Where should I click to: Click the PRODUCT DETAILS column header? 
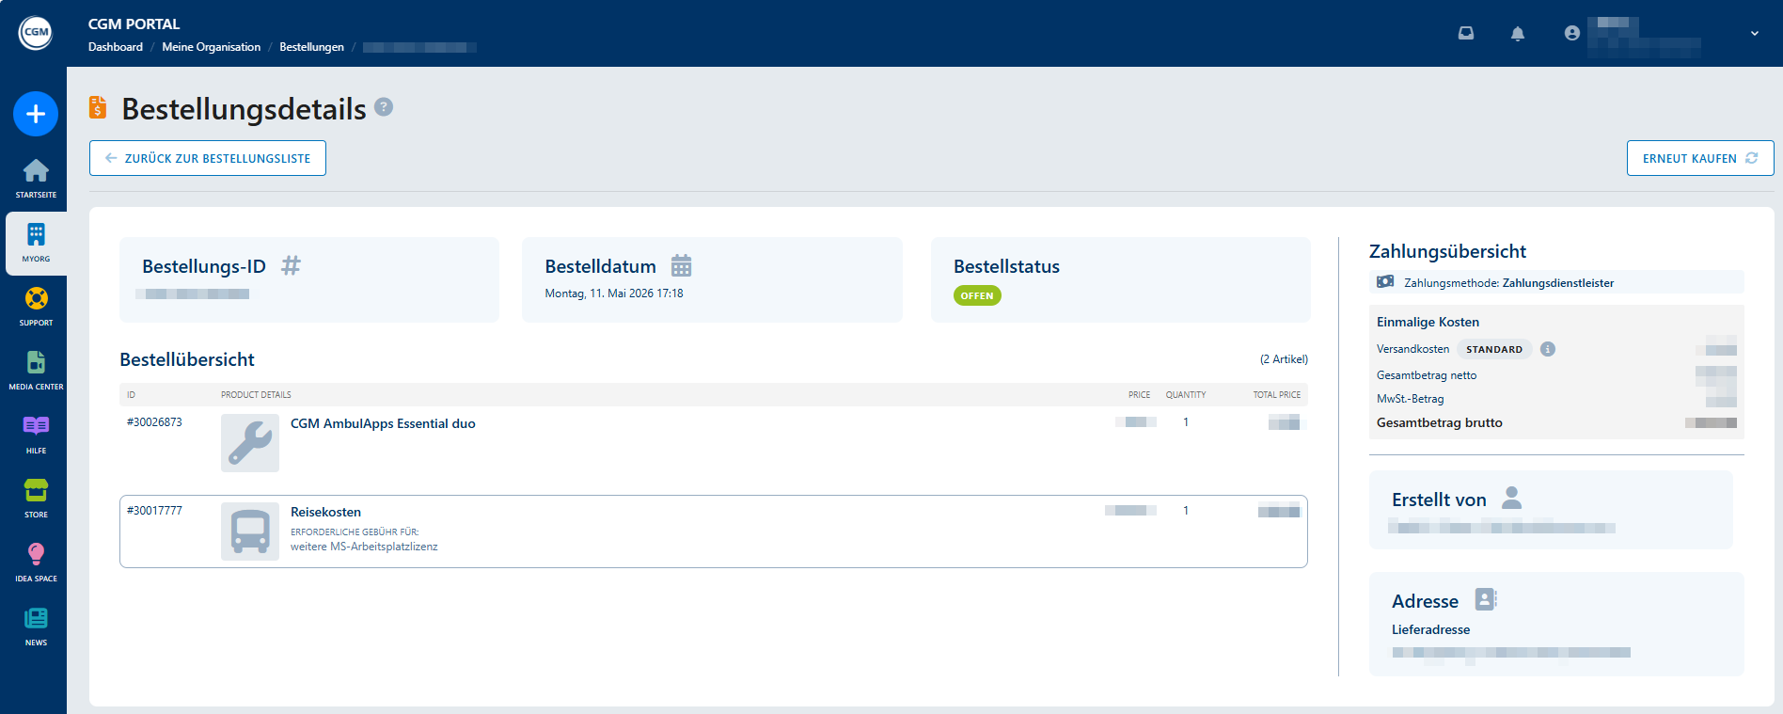[256, 395]
